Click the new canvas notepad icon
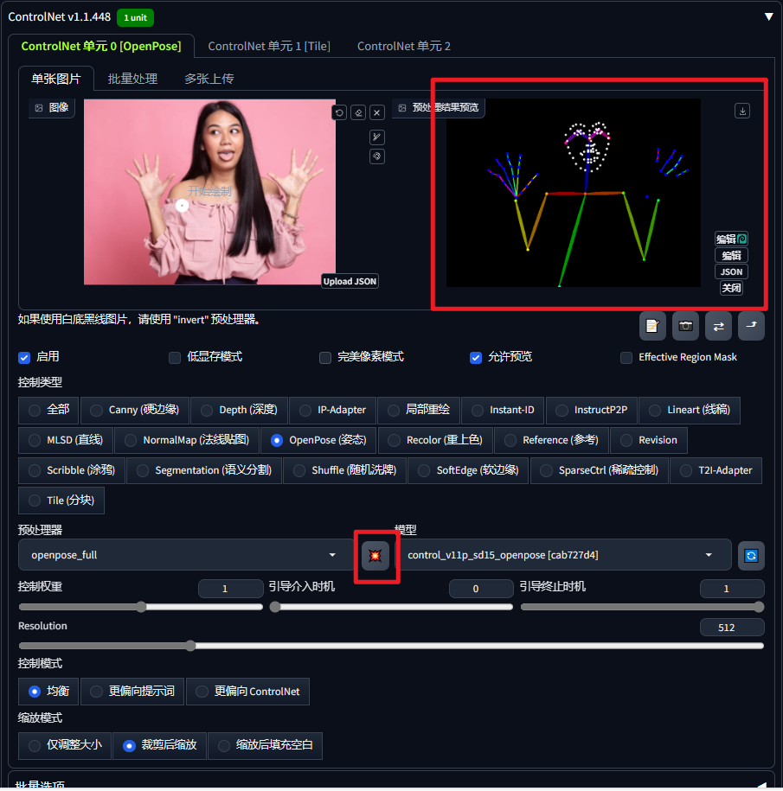Viewport: 783px width, 791px height. [x=652, y=326]
